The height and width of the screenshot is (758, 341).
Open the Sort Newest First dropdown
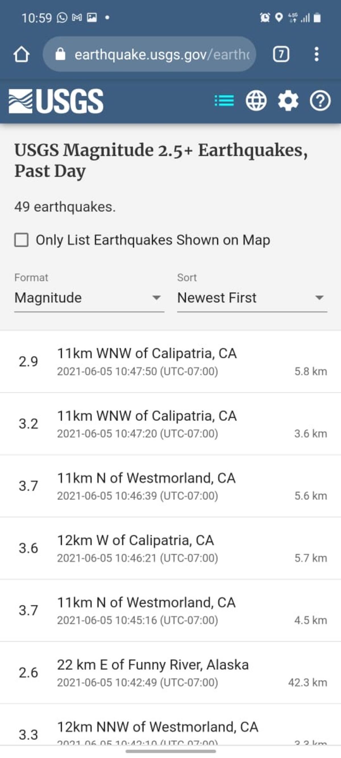(x=252, y=298)
